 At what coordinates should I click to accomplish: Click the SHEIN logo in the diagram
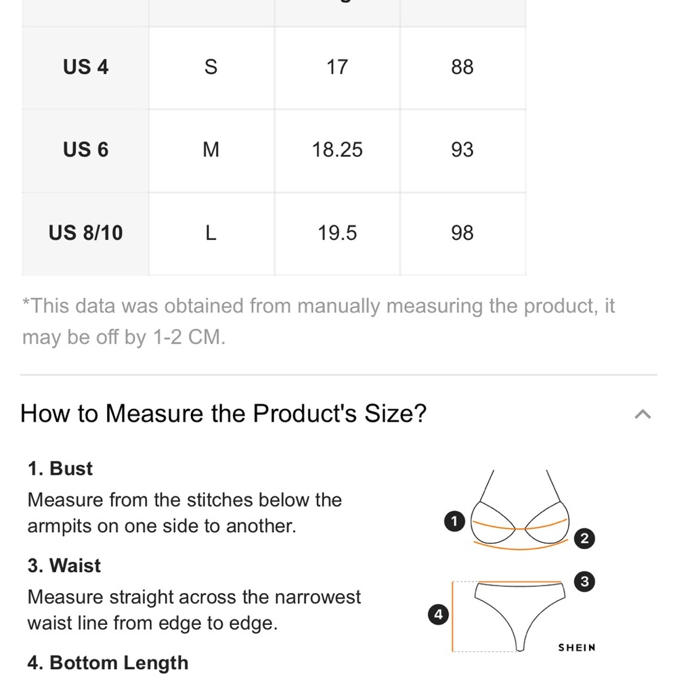tap(577, 647)
